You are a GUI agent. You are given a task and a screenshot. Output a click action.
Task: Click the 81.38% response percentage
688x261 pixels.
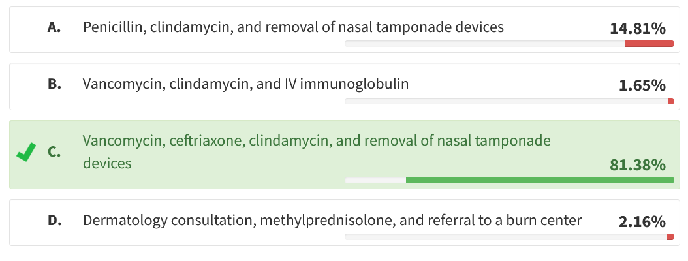click(637, 164)
